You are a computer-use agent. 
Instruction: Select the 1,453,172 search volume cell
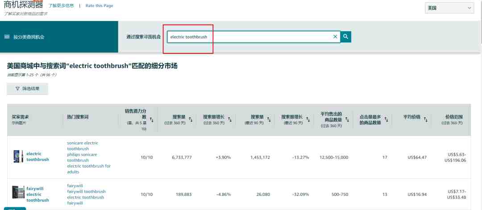[x=260, y=157]
